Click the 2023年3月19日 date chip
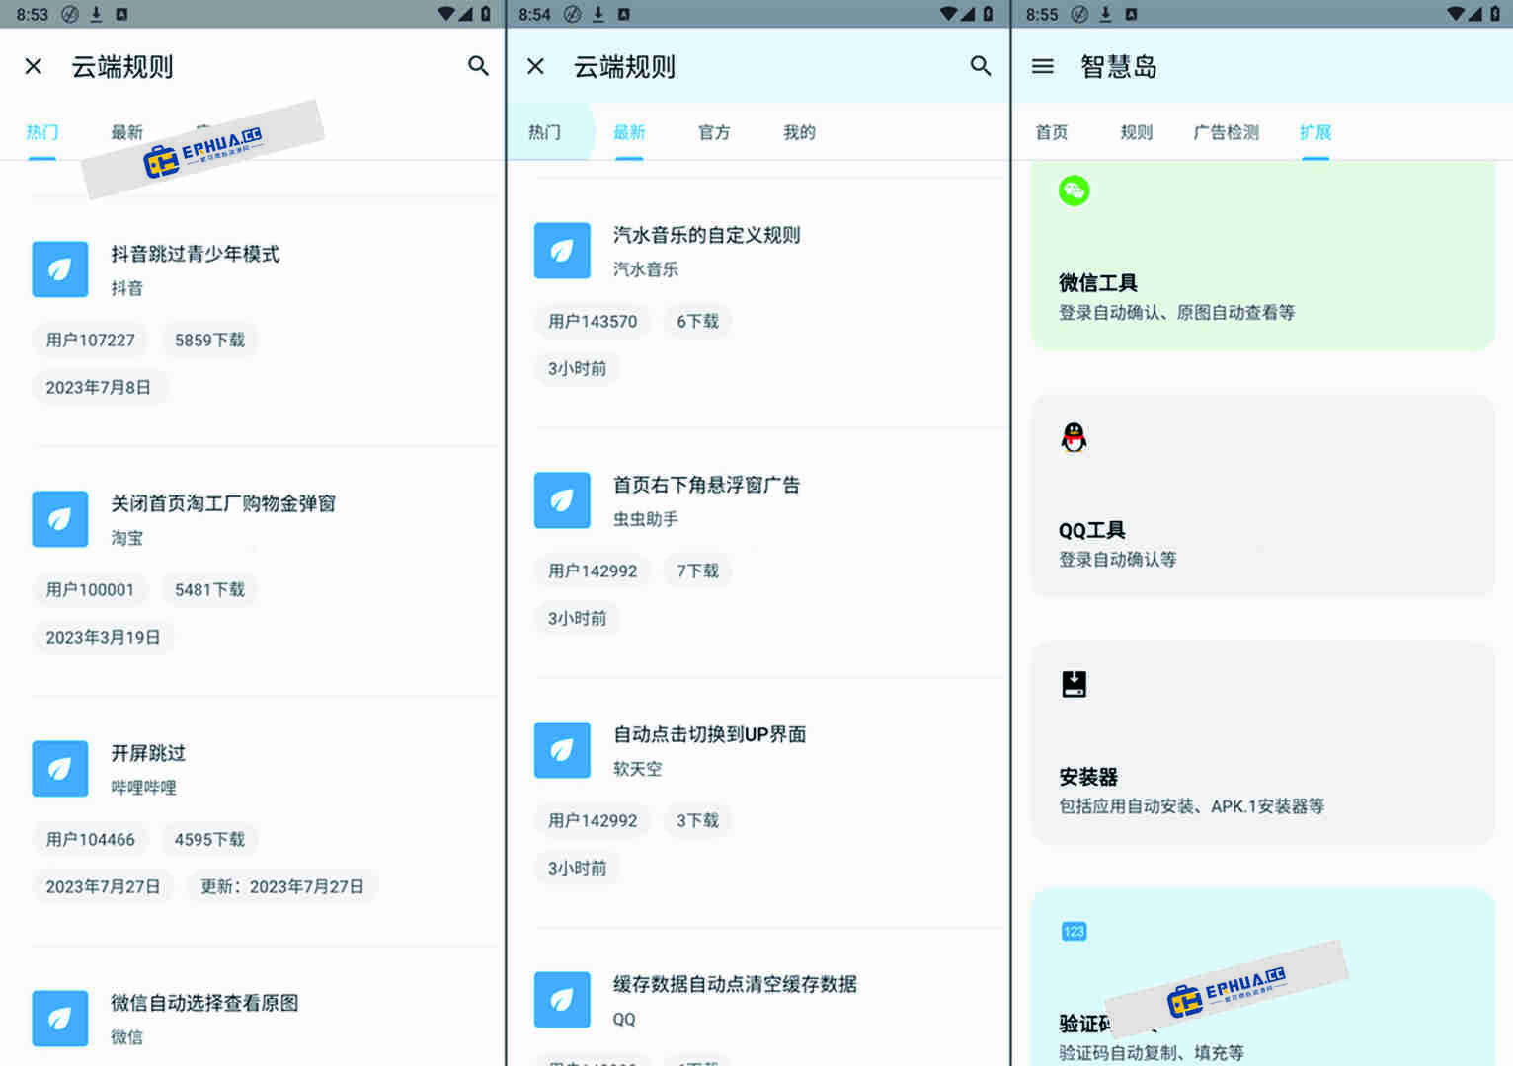This screenshot has width=1513, height=1066. click(x=103, y=637)
